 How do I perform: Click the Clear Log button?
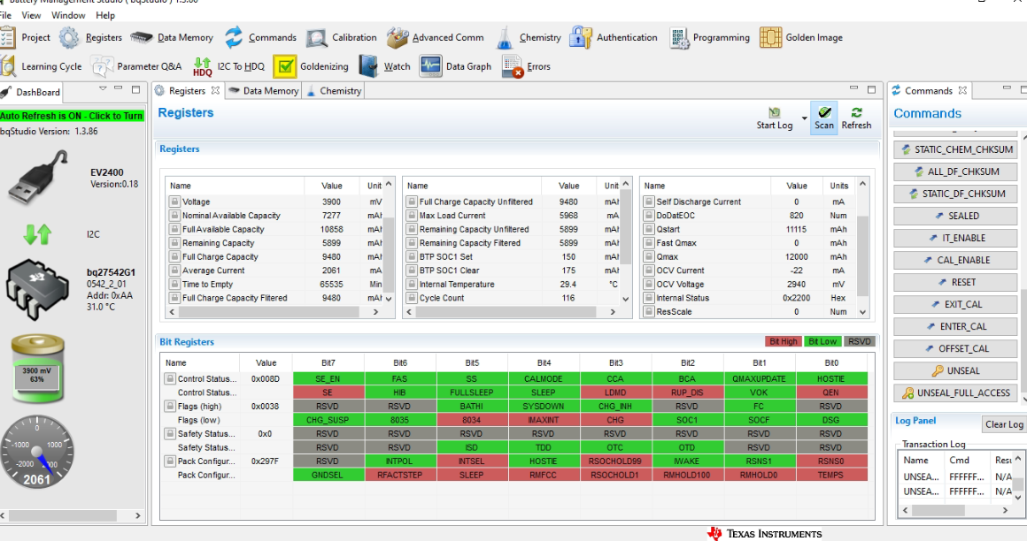pos(1004,424)
